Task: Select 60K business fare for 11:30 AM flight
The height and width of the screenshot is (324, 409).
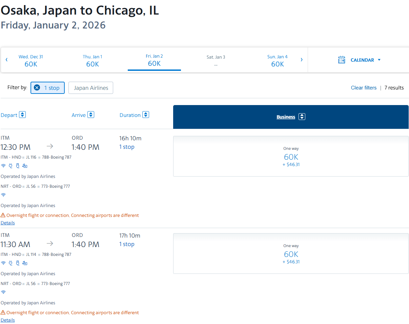Action: [291, 254]
